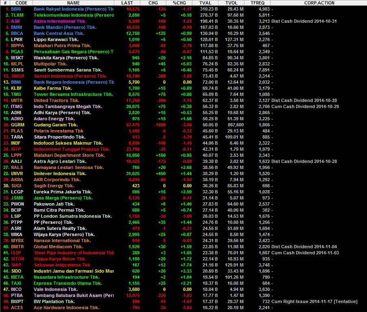Screen dimensions: 367x312
Task: Select stock code WTON
Action: 17,259
